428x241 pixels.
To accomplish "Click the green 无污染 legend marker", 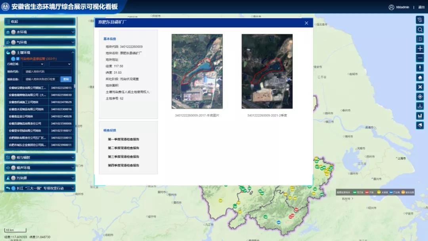I will 355,192.
